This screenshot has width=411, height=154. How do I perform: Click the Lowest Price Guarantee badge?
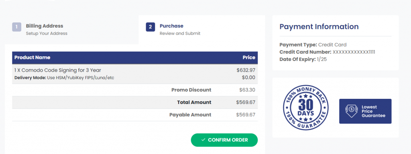tap(365, 111)
